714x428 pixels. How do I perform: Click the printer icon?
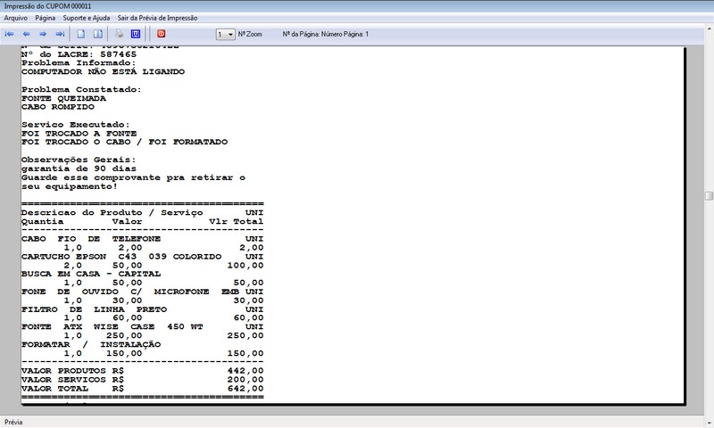[x=119, y=34]
